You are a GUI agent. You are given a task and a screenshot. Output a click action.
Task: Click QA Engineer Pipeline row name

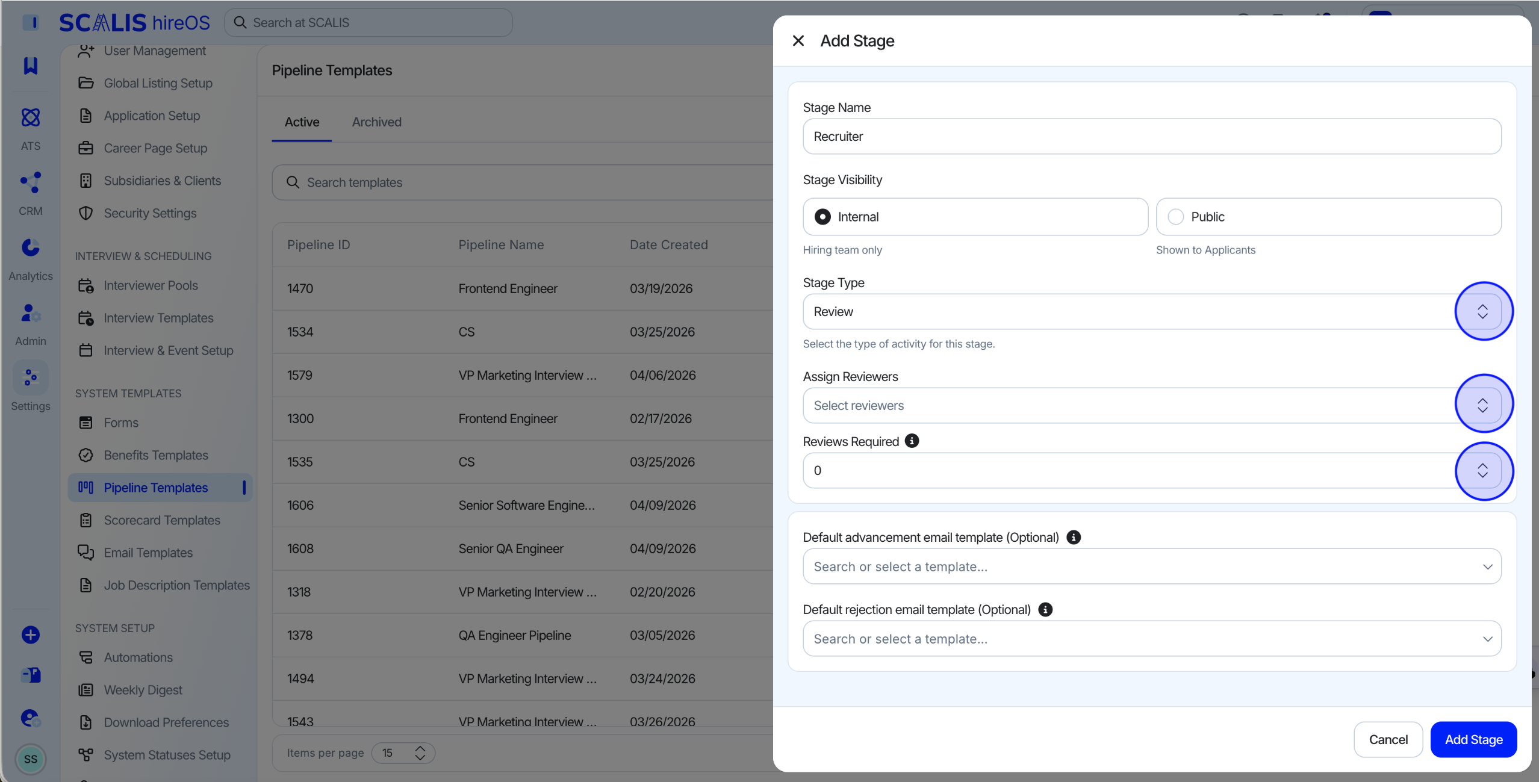click(514, 635)
